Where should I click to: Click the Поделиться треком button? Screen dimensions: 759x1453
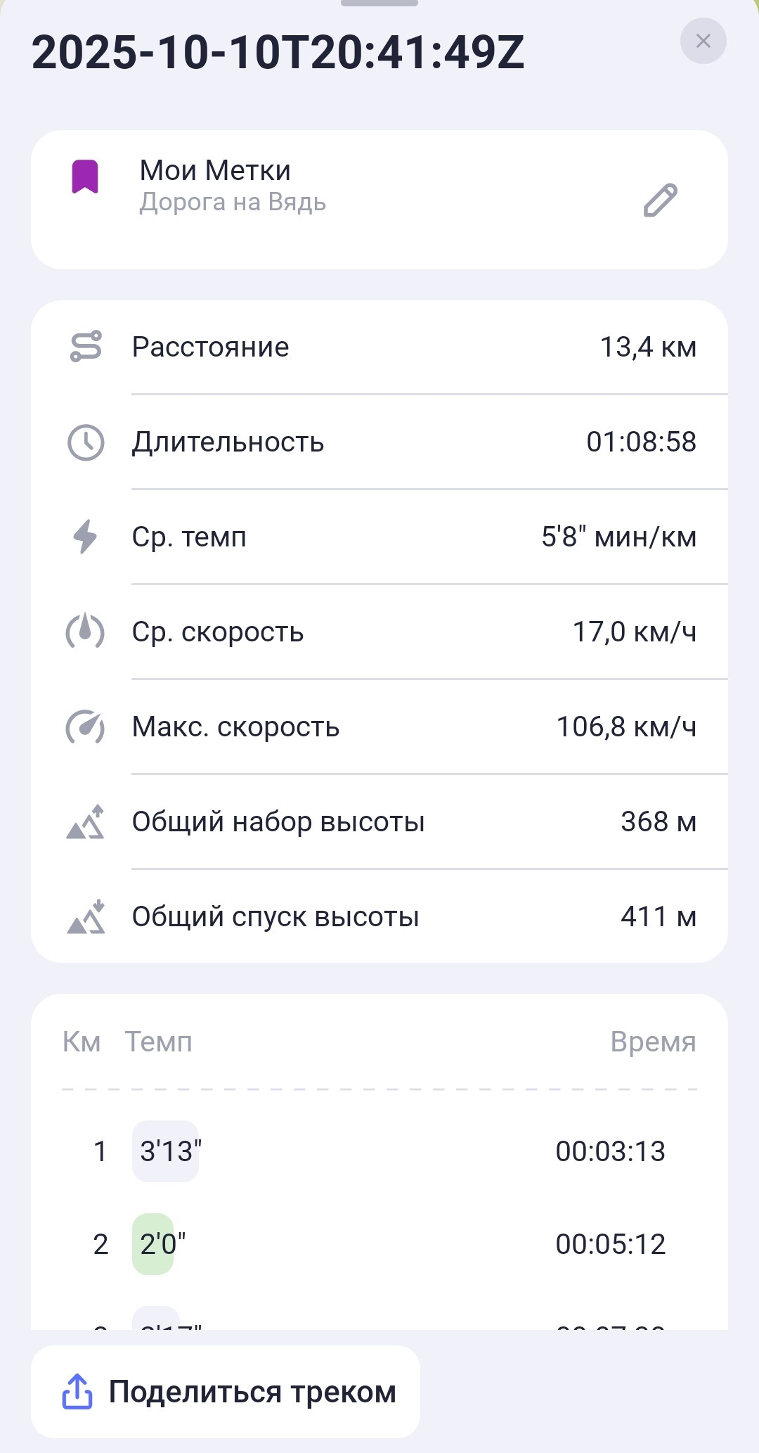(226, 1392)
